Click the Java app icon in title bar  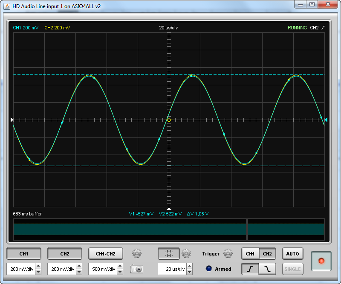click(x=7, y=6)
